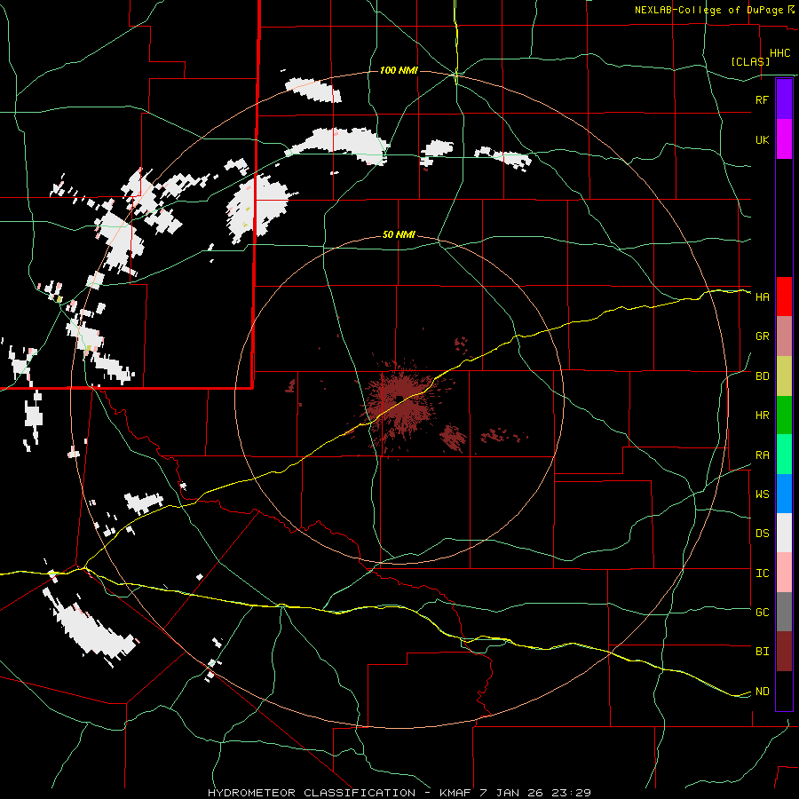799x799 pixels.
Task: Click the HR legend label
Action: coord(763,415)
